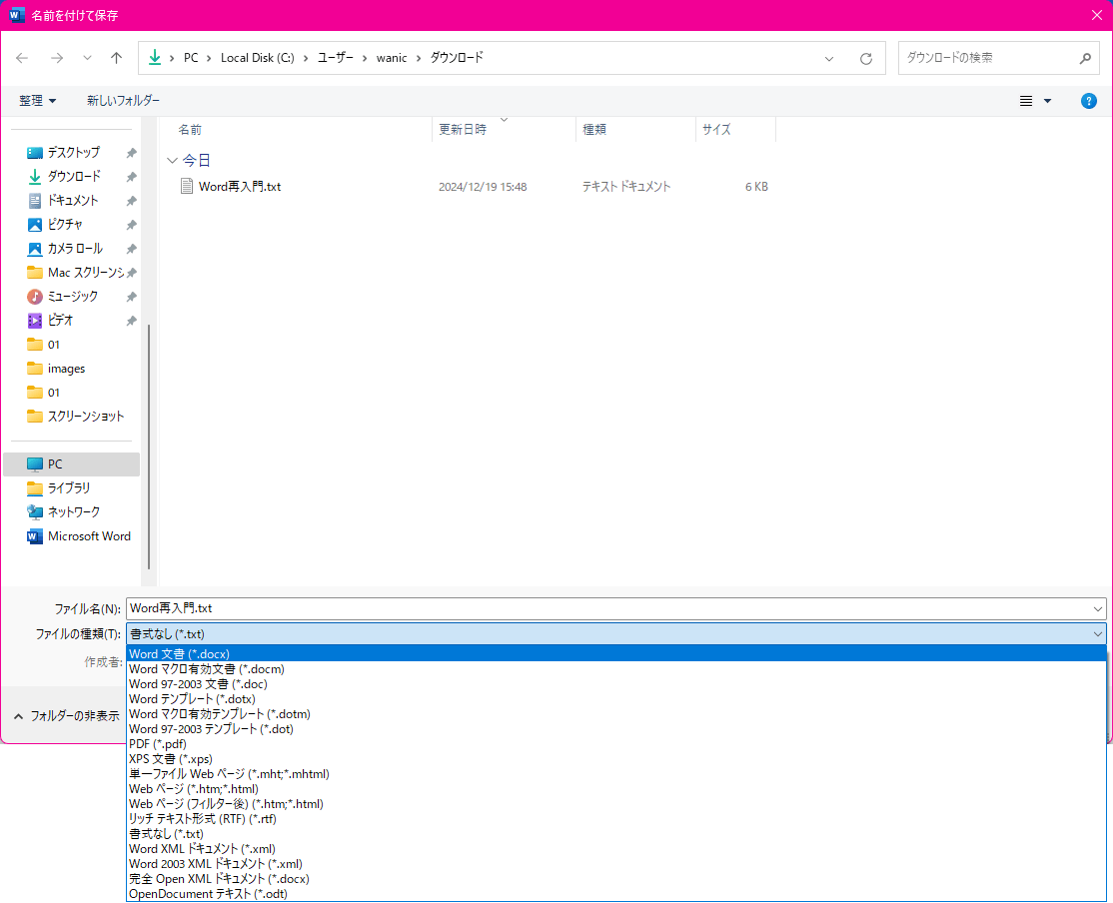
Task: Choose リッチ テキスト形式 (RTF) type
Action: [616, 818]
